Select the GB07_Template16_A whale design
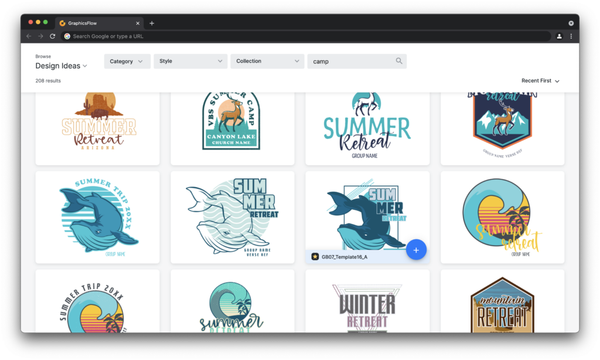The height and width of the screenshot is (360, 600). tap(367, 217)
